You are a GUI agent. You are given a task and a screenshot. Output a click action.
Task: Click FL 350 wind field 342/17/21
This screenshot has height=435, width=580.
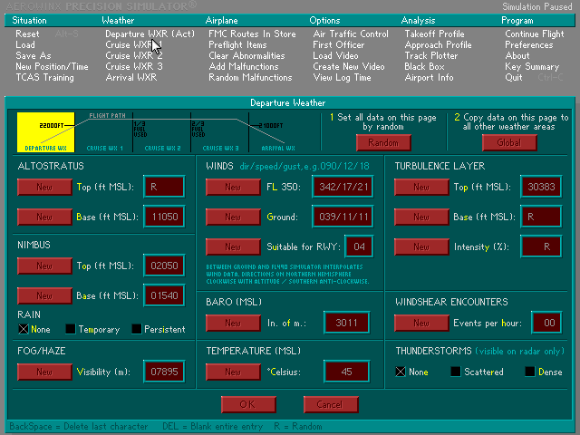[343, 187]
